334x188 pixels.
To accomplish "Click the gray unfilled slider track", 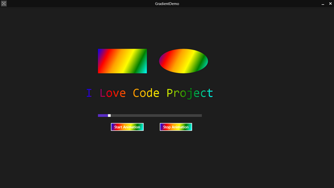I will coord(157,115).
